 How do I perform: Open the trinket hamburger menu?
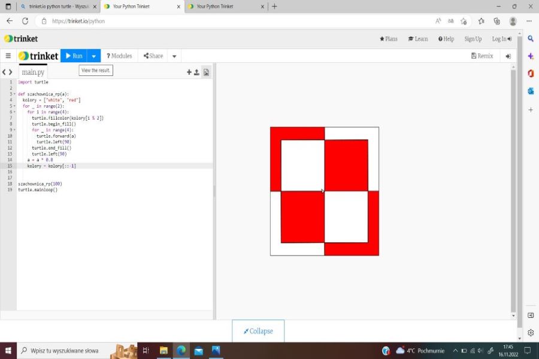(8, 56)
